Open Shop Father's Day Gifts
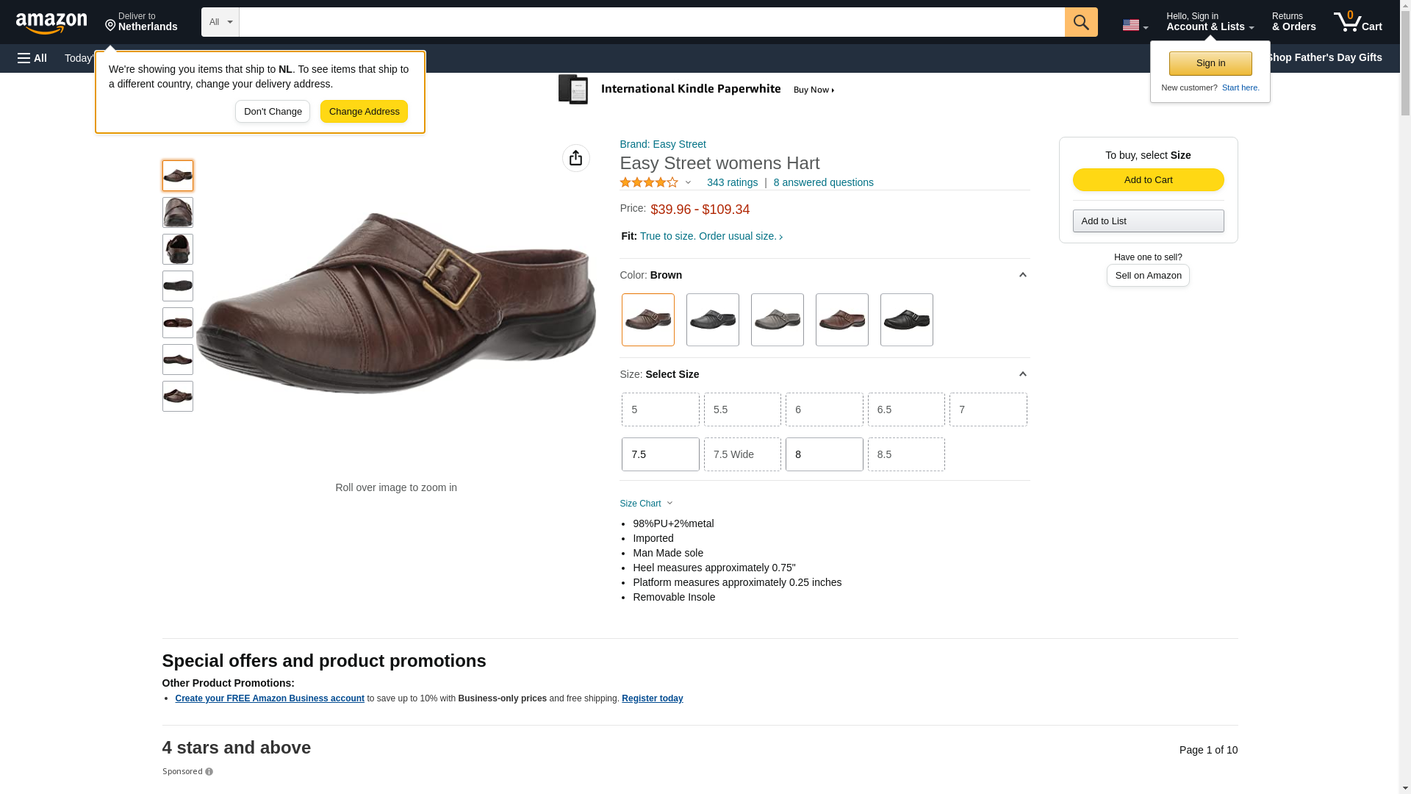Image resolution: width=1411 pixels, height=794 pixels. click(x=1324, y=57)
